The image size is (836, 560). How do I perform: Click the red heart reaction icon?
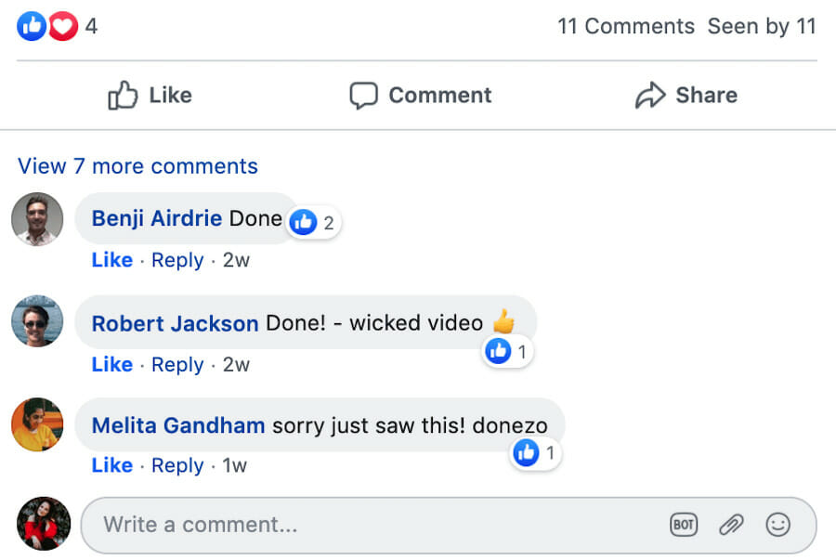pyautogui.click(x=63, y=26)
